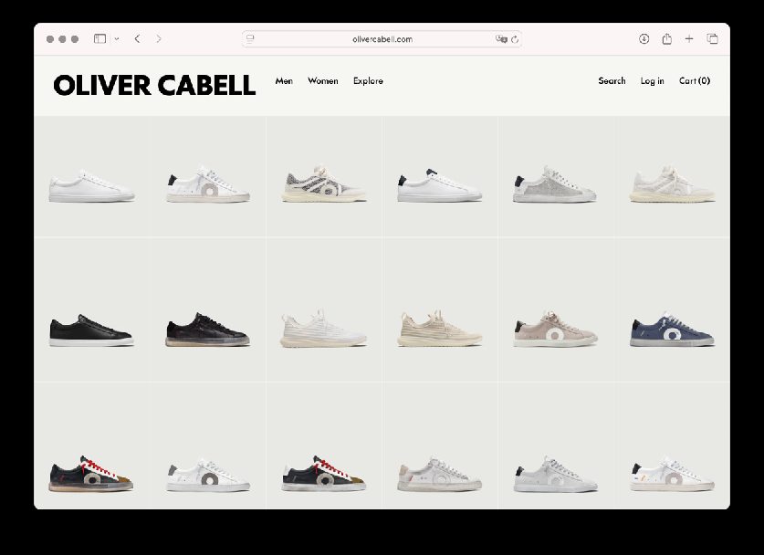Open the Women menu
Viewport: 764px width, 555px height.
323,81
